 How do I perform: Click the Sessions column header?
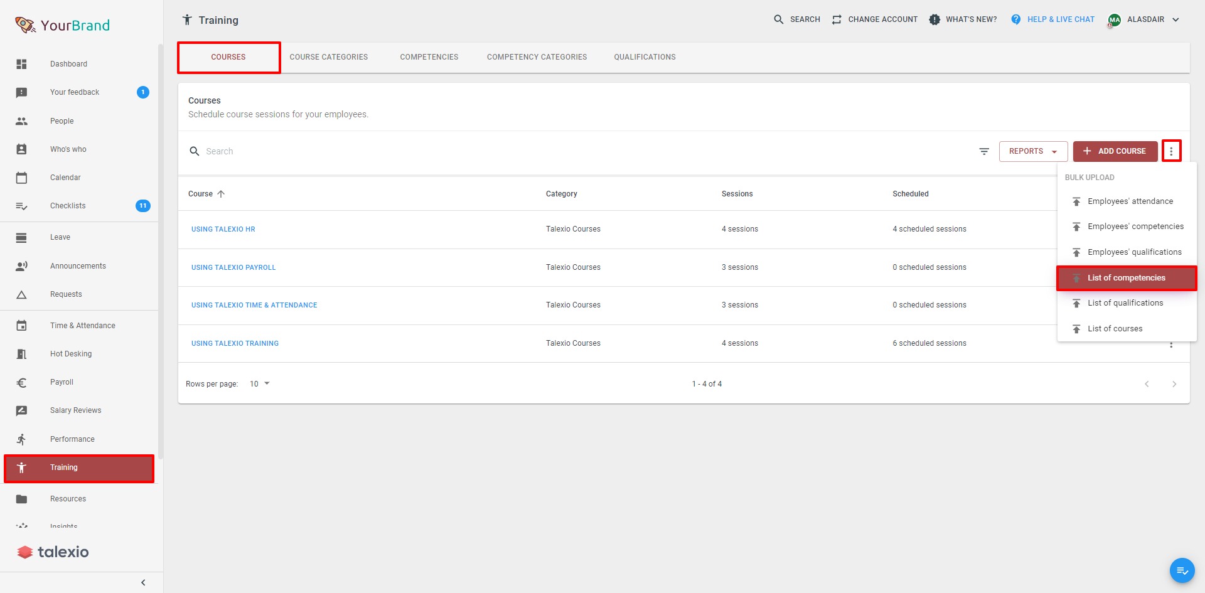point(737,194)
